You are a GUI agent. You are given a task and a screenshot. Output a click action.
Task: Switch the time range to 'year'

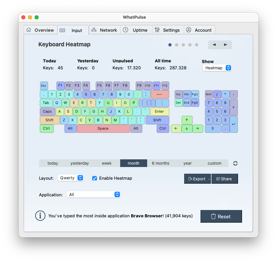point(187,163)
